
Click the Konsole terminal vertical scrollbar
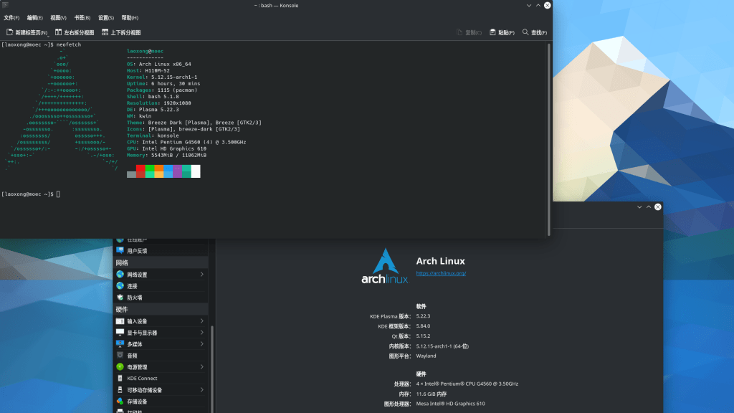pos(549,136)
